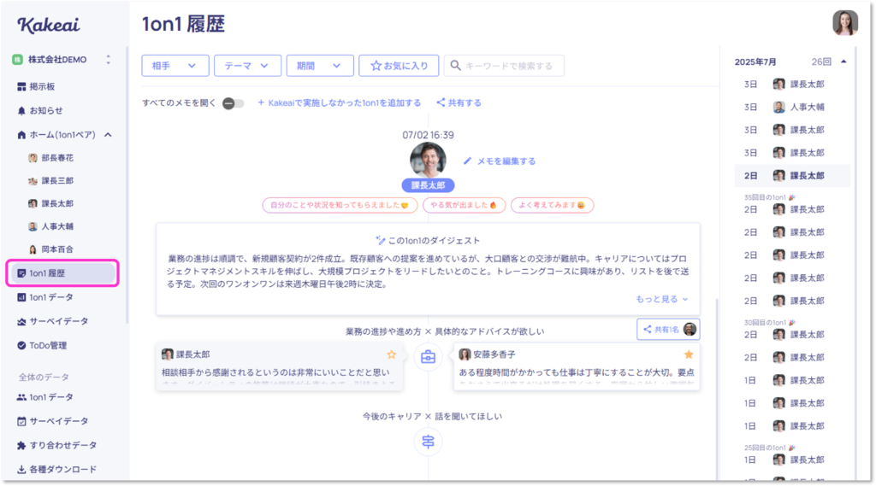Filter by お気に入り favorites
The image size is (876, 486).
click(x=399, y=66)
